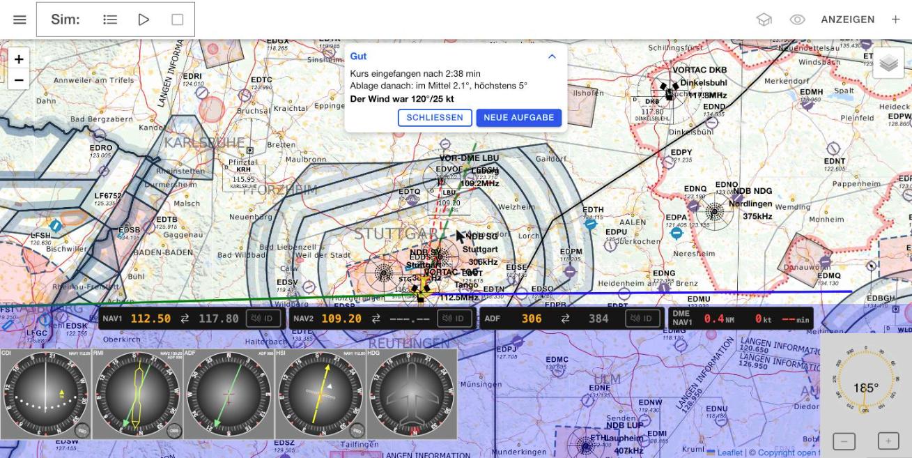The image size is (912, 458).
Task: Toggle ADF ident audio
Action: (x=643, y=319)
